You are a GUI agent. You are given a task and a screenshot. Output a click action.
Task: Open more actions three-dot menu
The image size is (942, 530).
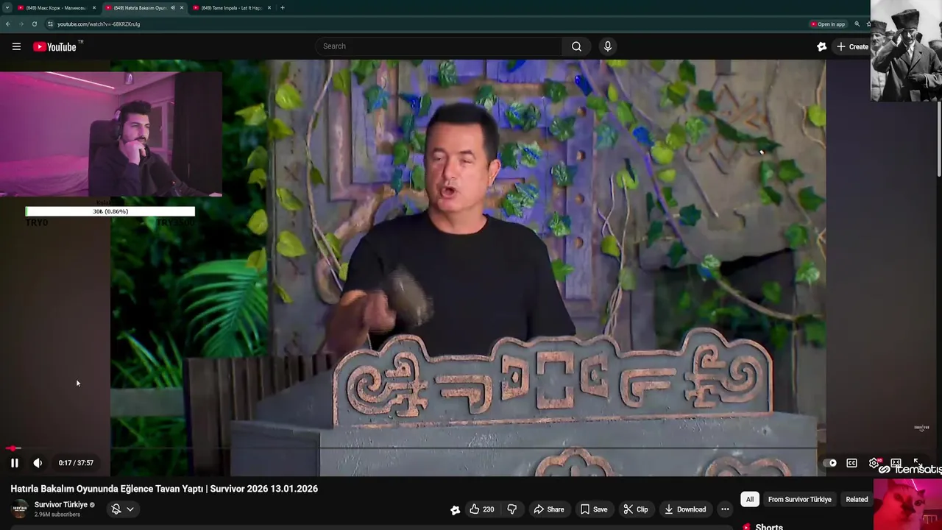pyautogui.click(x=725, y=509)
